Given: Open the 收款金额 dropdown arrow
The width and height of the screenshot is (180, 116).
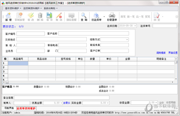Looking at the screenshot, I should (x=156, y=103).
